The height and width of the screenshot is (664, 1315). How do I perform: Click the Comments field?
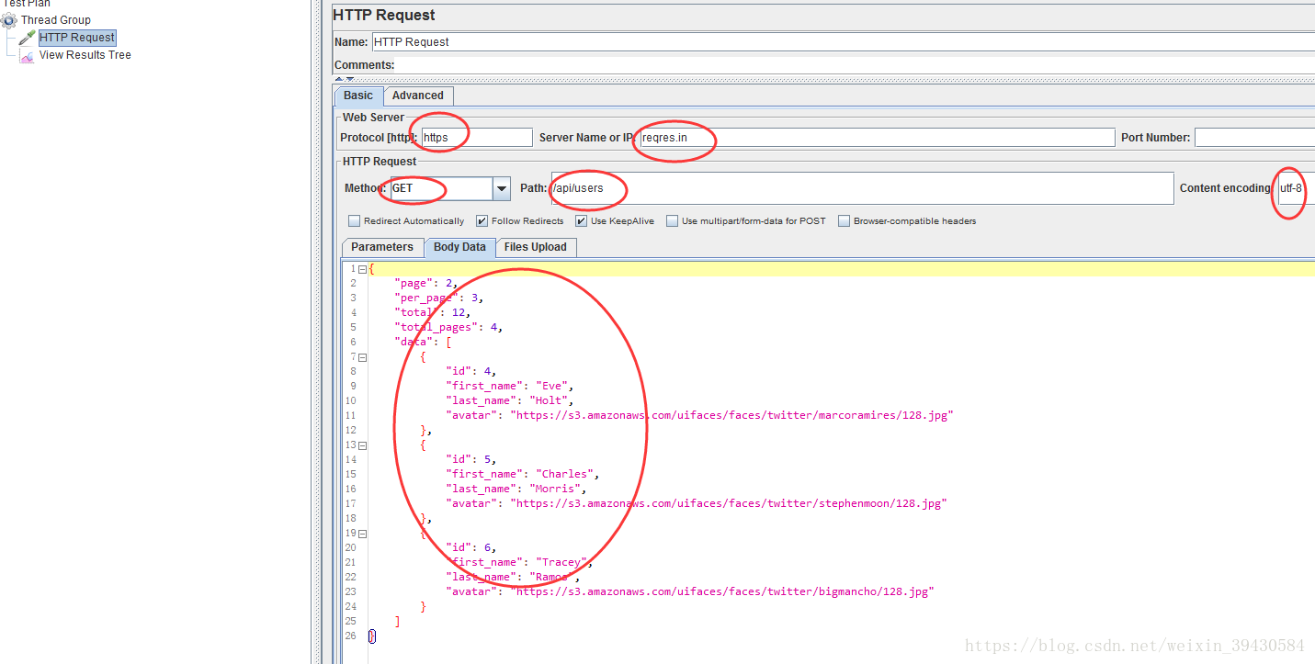tap(856, 65)
